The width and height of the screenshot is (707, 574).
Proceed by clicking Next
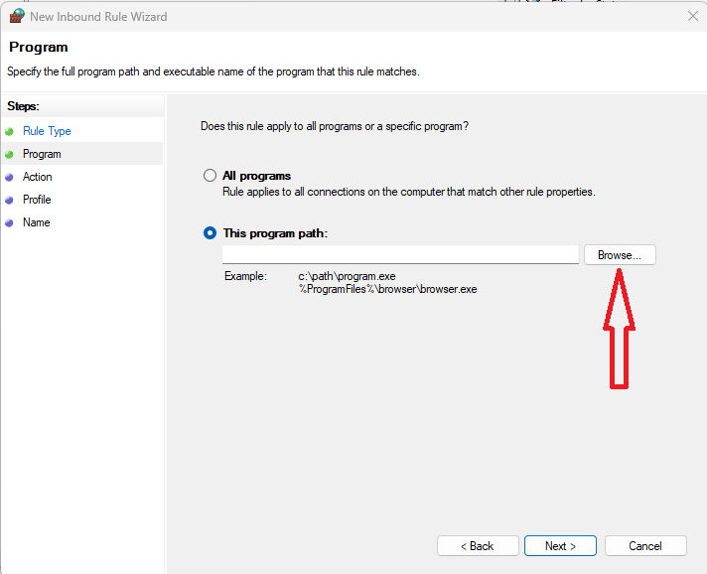(x=560, y=546)
